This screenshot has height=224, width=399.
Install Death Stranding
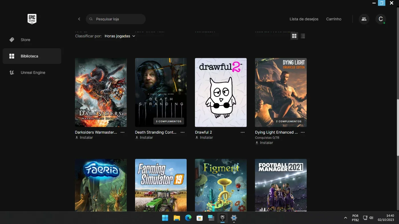click(x=144, y=138)
